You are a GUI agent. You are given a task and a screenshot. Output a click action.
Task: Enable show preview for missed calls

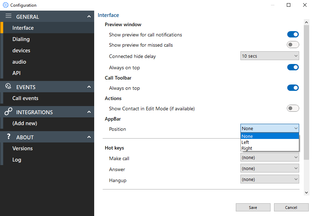[293, 45]
